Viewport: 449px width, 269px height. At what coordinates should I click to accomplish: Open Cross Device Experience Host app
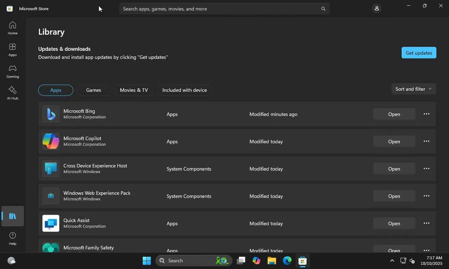(394, 169)
